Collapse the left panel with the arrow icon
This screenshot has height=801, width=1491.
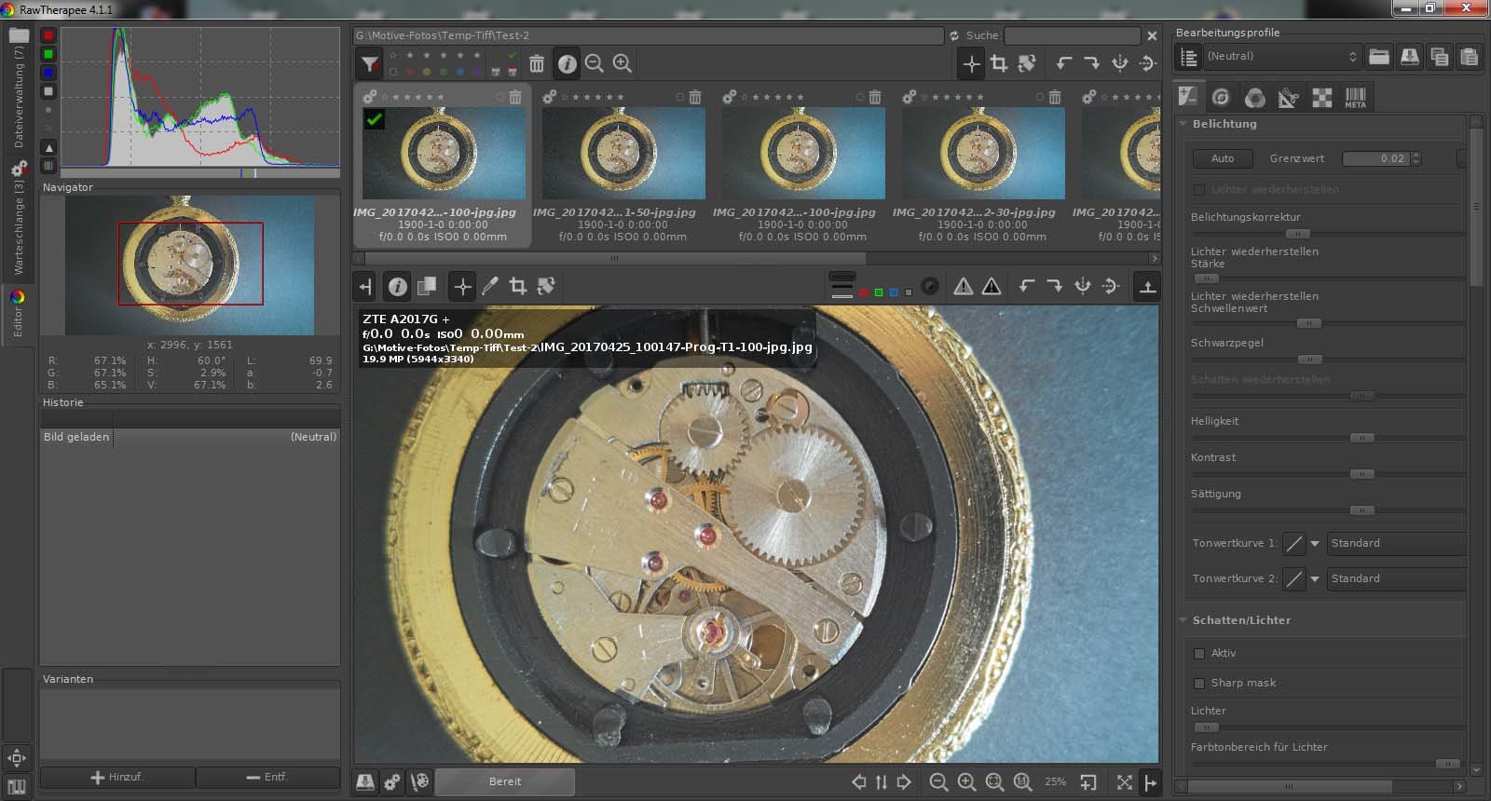pyautogui.click(x=365, y=286)
